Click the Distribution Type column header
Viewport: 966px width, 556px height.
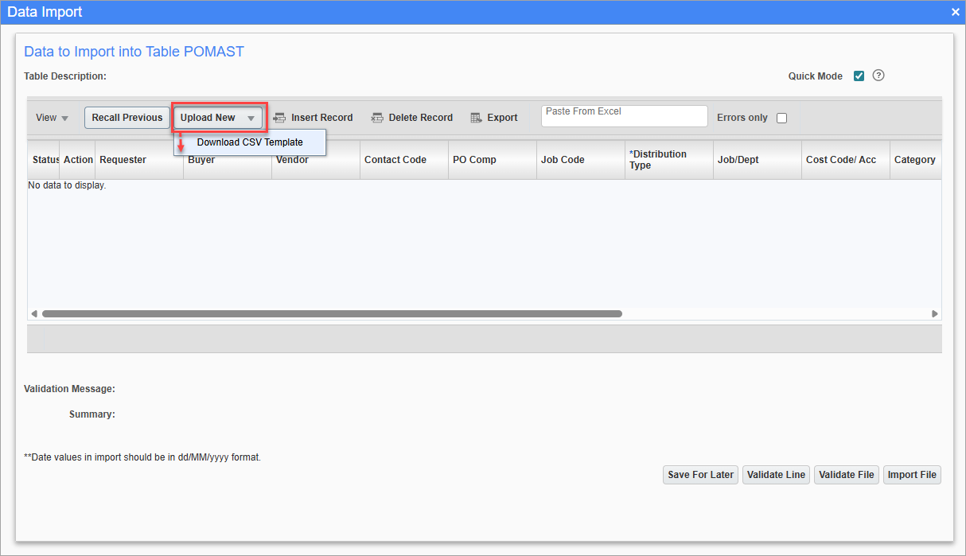tap(668, 159)
